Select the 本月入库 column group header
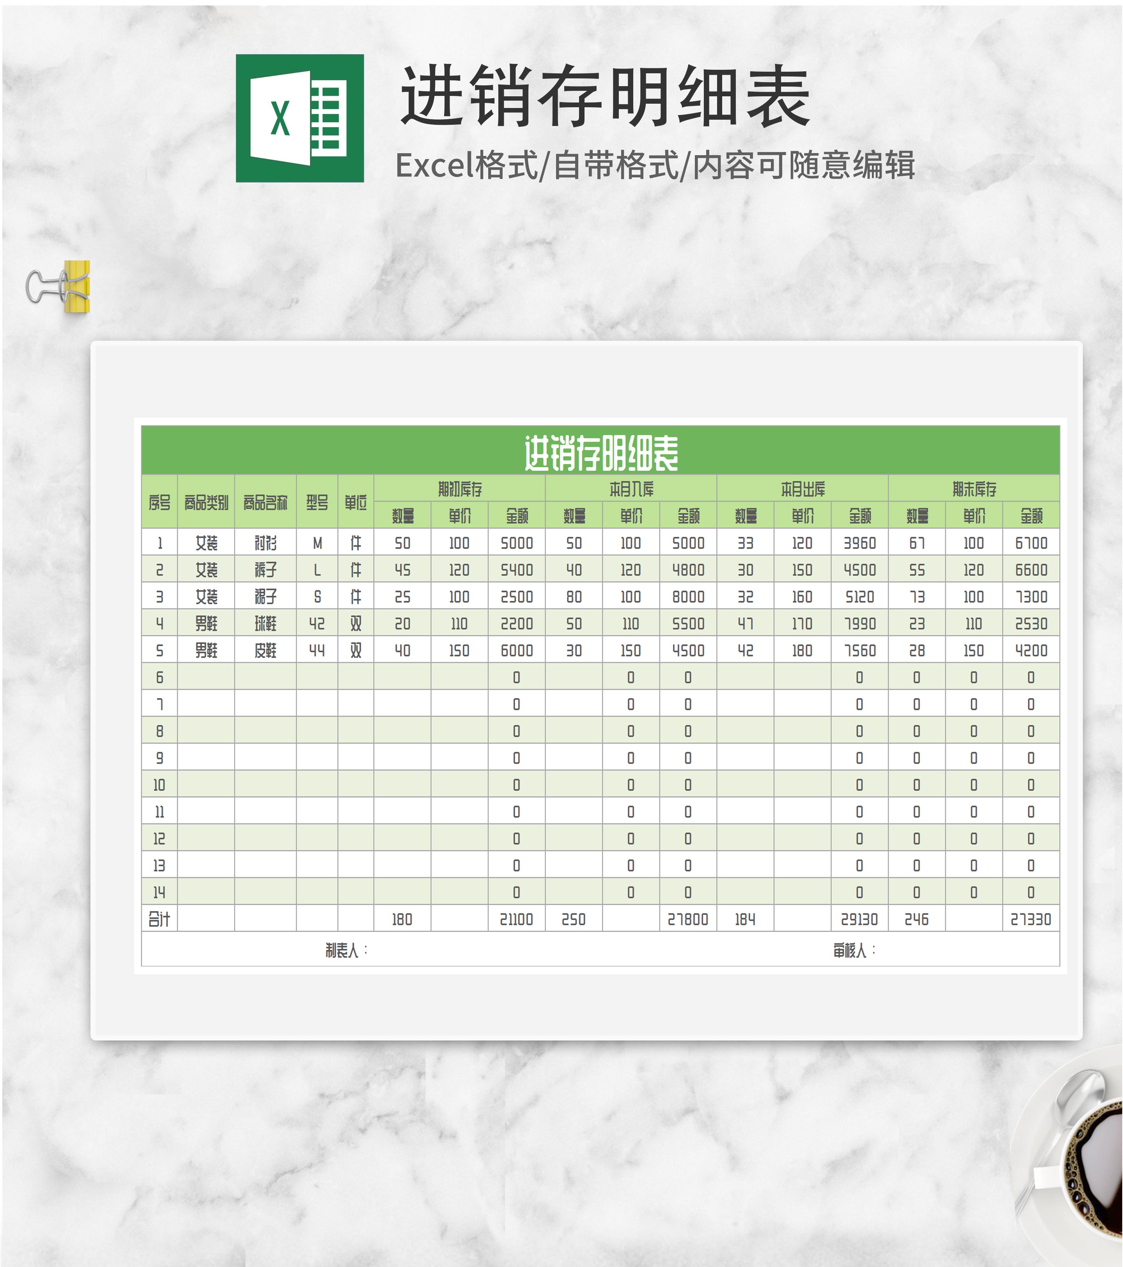The image size is (1123, 1267). (631, 490)
